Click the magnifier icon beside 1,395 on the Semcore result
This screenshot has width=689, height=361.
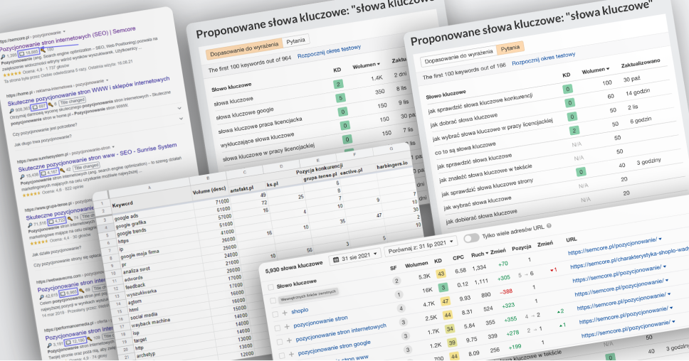tap(3, 57)
